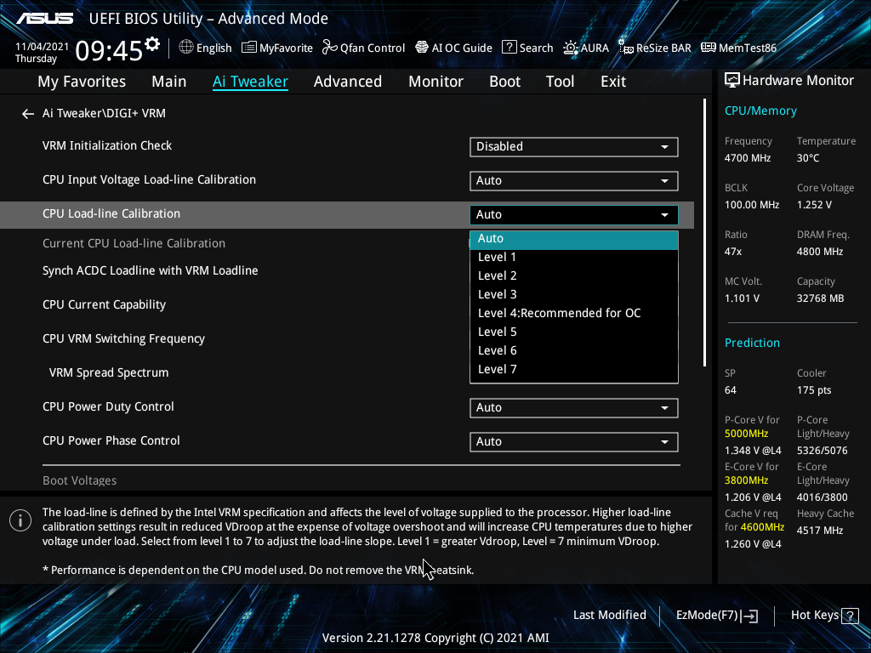Click the Boot Voltages section heading

click(79, 480)
